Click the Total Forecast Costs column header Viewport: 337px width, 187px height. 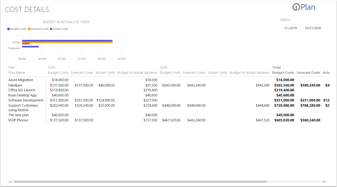(308, 73)
